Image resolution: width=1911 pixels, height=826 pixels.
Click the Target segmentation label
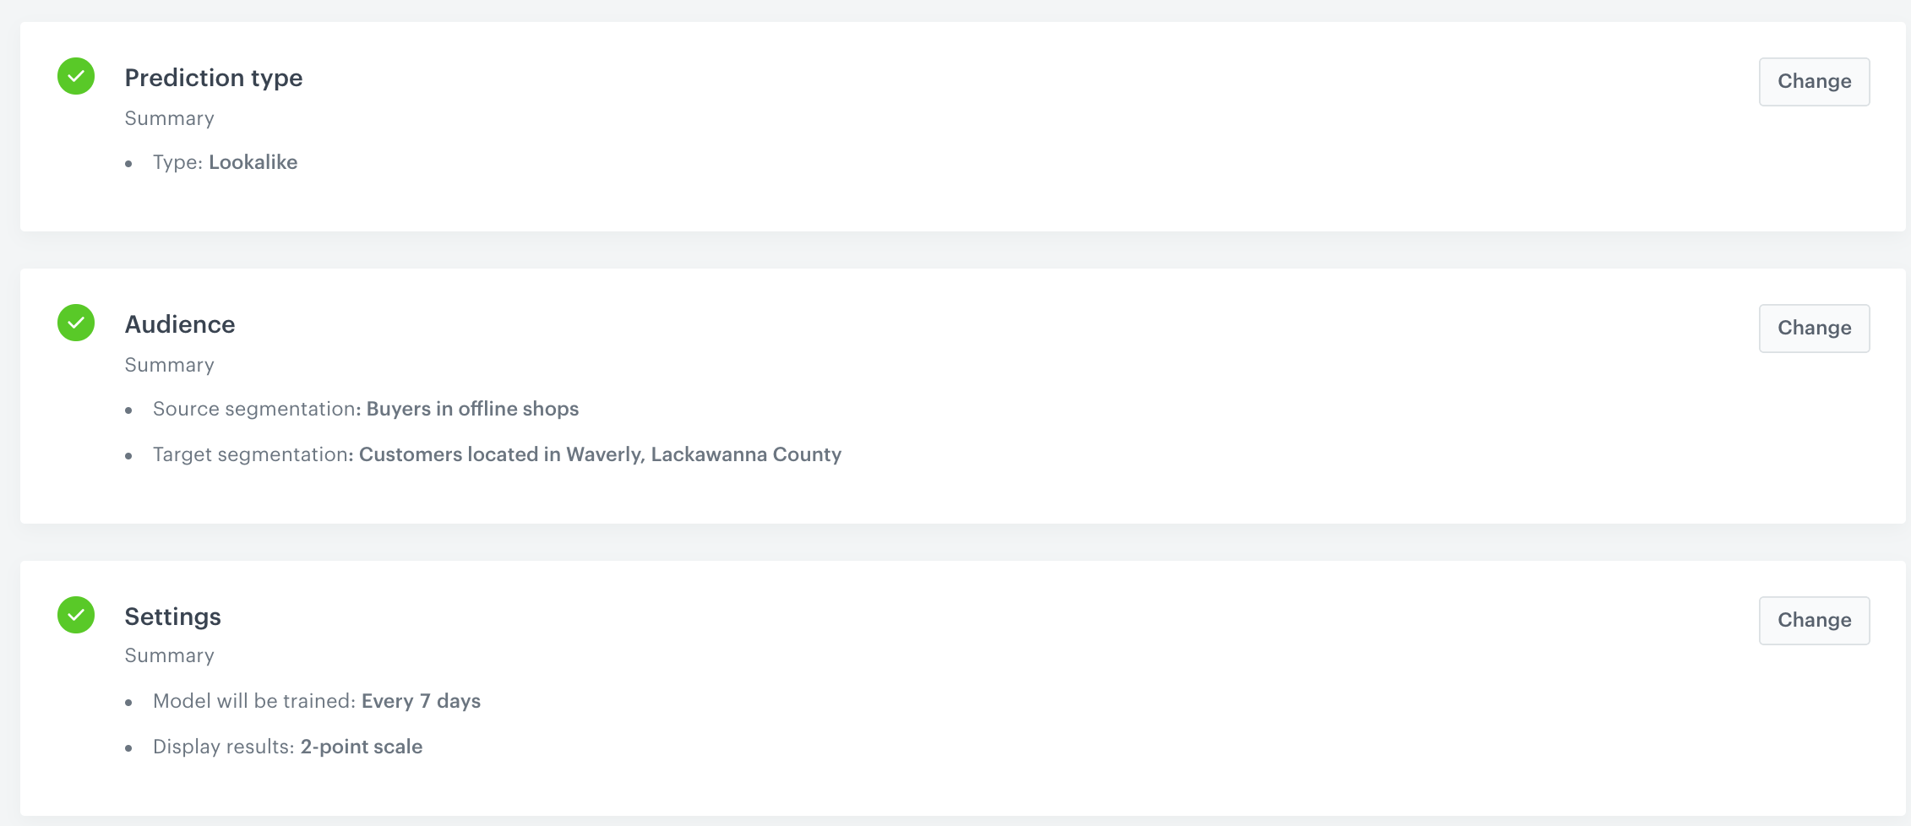coord(252,454)
